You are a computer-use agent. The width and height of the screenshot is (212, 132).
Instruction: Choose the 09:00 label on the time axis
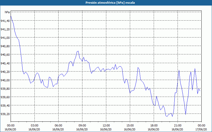coord(82,126)
